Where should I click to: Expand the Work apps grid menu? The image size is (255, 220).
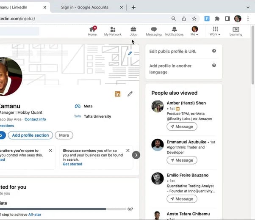(x=215, y=31)
